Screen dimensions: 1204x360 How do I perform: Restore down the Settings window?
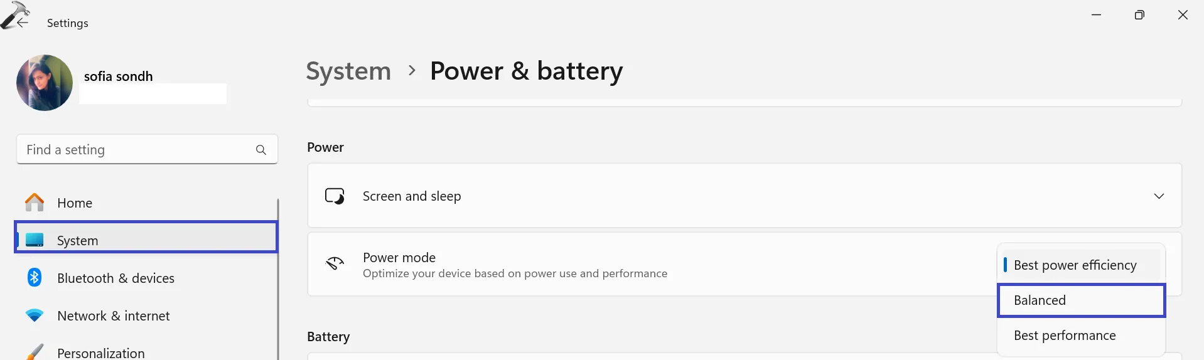pyautogui.click(x=1139, y=15)
